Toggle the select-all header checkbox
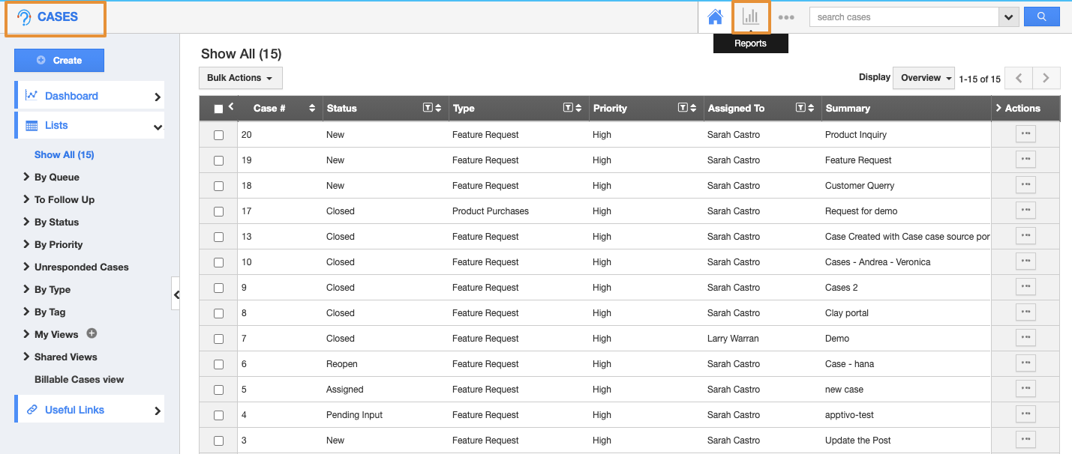Image resolution: width=1072 pixels, height=454 pixels. click(218, 109)
